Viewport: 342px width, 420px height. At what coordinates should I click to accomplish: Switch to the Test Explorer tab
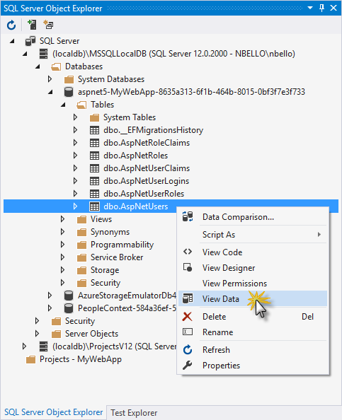(x=134, y=413)
